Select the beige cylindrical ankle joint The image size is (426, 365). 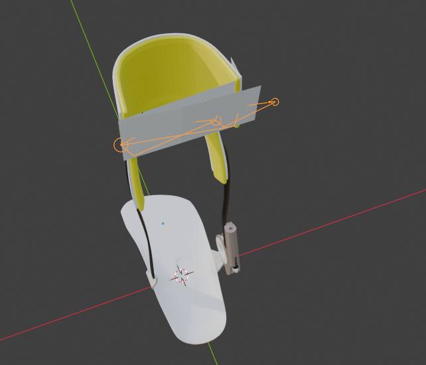(232, 248)
